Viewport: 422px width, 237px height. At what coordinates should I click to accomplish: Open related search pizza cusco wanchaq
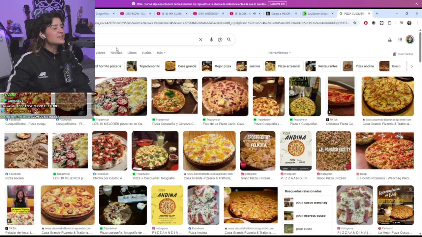[306, 202]
